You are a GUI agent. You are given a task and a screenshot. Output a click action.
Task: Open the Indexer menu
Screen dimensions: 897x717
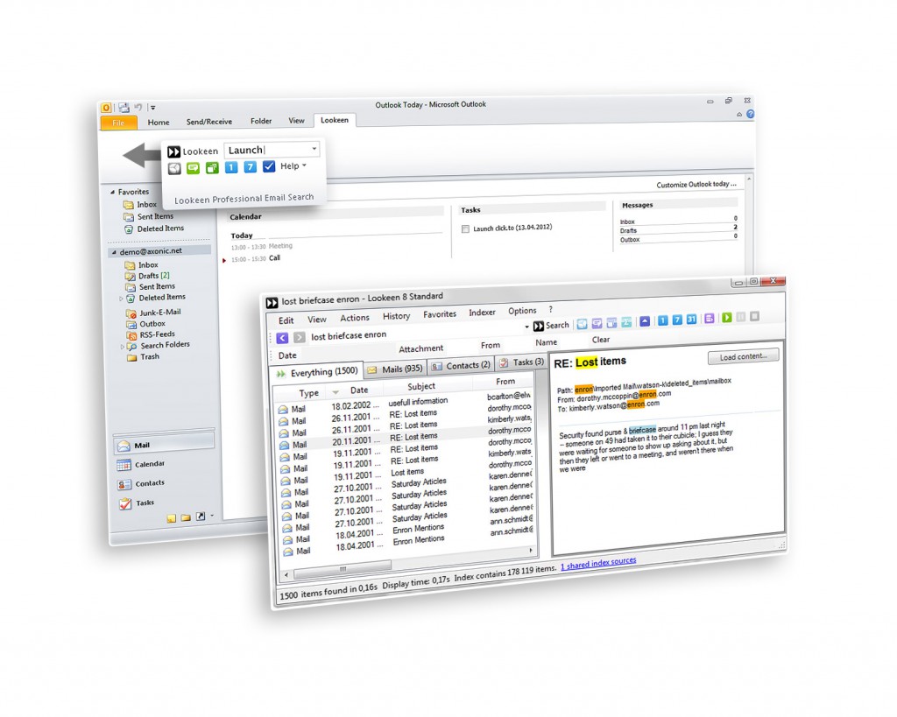pos(482,313)
